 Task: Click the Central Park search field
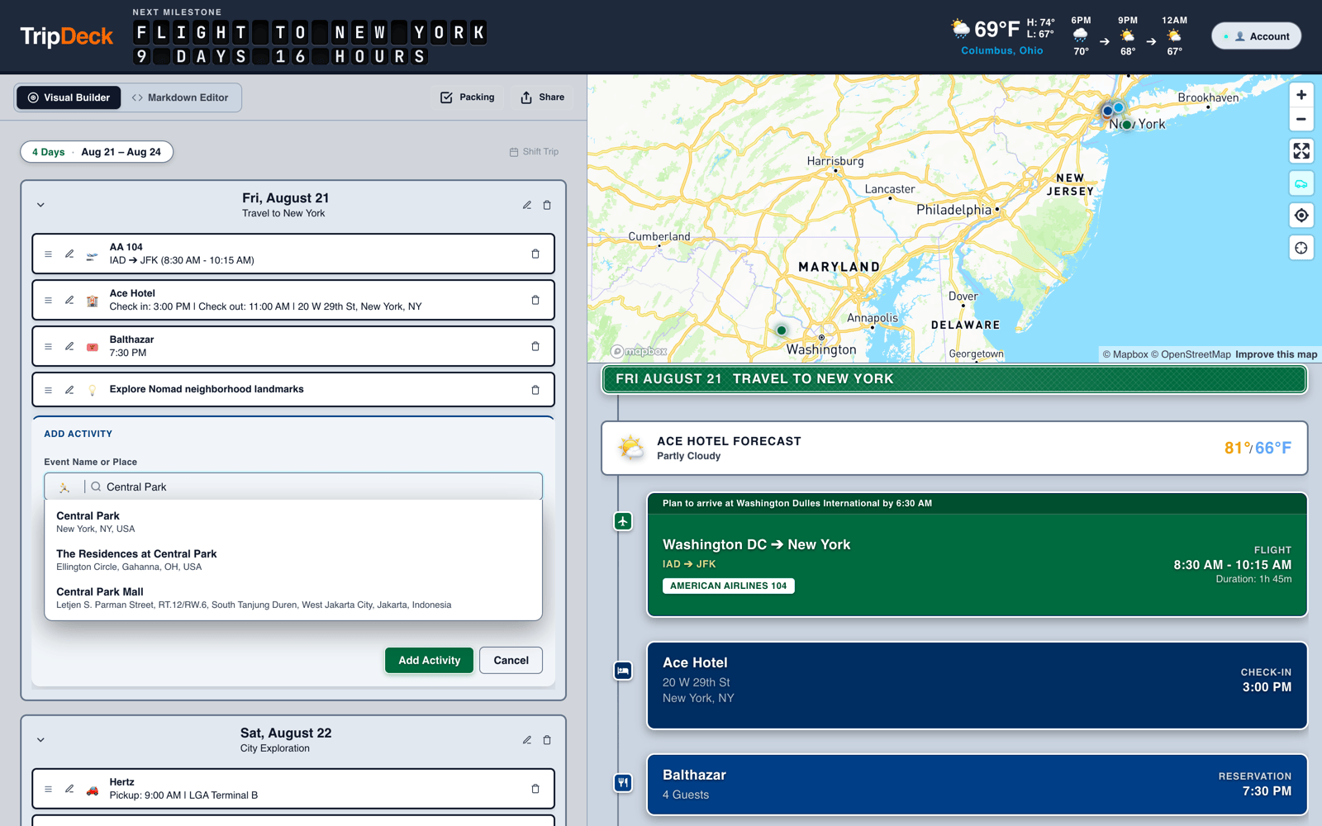point(293,487)
